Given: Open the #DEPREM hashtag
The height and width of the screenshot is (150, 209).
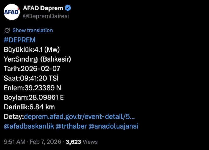Looking at the screenshot, I should click(20, 40).
